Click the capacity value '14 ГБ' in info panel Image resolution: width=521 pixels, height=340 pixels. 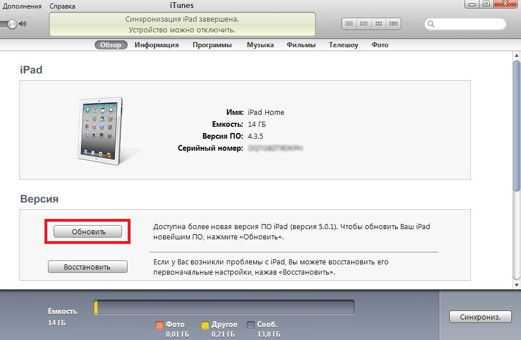click(x=257, y=125)
